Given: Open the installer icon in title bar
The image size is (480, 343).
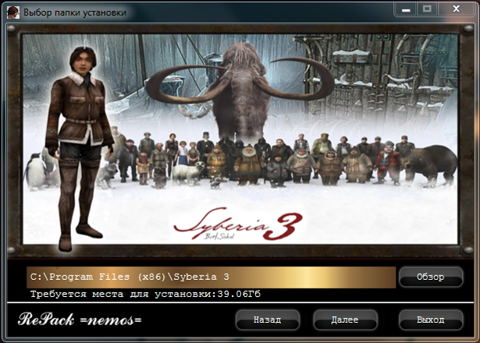Looking at the screenshot, I should pyautogui.click(x=13, y=12).
